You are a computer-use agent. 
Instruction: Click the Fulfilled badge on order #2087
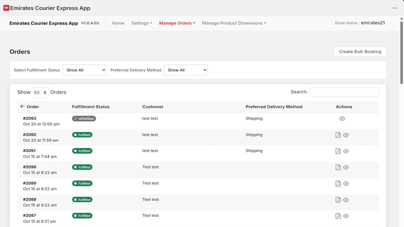click(x=82, y=216)
